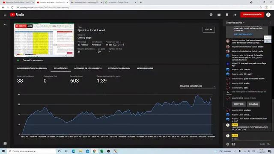
Task: Click the Cortana circle on the taskbar
Action: [59, 151]
